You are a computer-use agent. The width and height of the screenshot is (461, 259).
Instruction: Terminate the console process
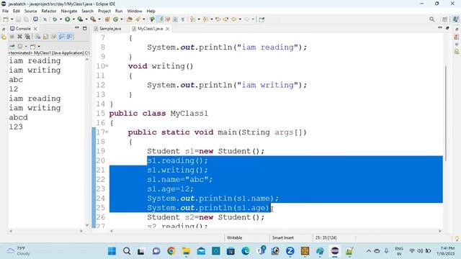click(12, 37)
